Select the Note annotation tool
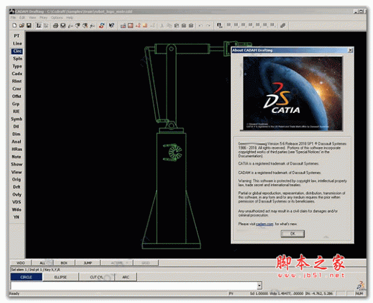Viewport: 373px width, 303px height. point(17,156)
